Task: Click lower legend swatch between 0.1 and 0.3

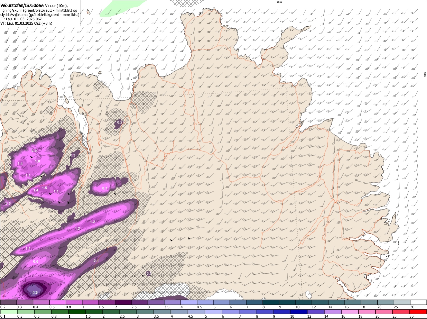Action: [8, 312]
